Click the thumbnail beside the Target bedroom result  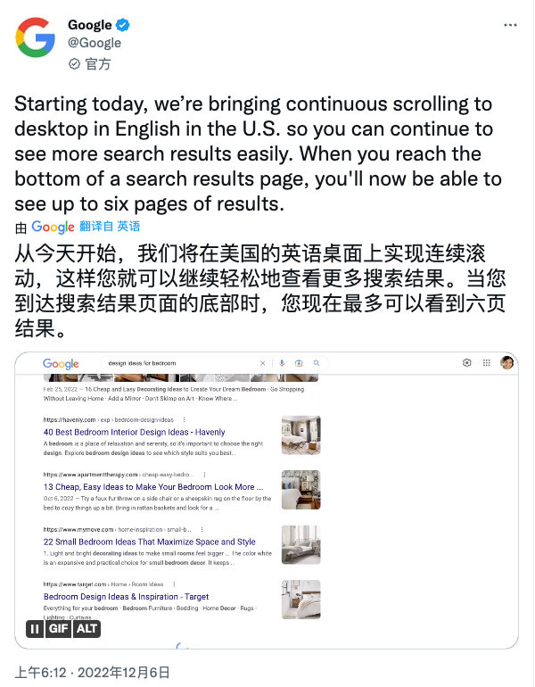[301, 600]
